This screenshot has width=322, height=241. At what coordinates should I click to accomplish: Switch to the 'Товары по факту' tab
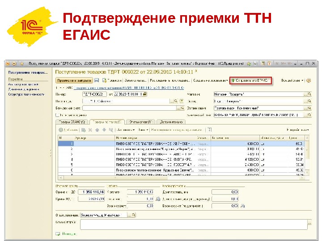(107, 122)
